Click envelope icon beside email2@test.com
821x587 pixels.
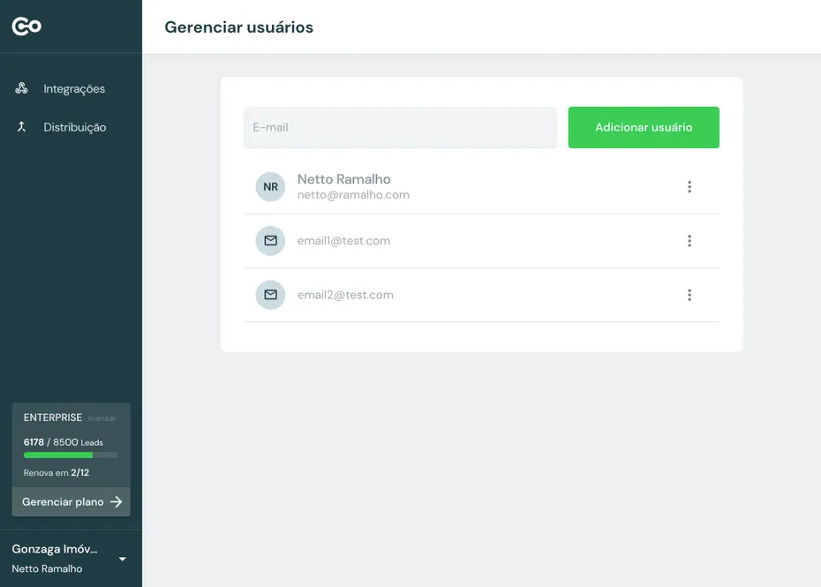tap(270, 295)
